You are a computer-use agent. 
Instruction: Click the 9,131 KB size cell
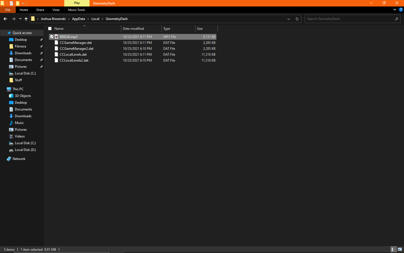[209, 37]
